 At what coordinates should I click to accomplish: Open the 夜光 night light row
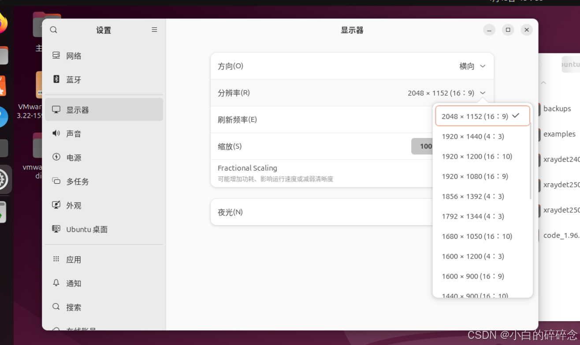322,212
